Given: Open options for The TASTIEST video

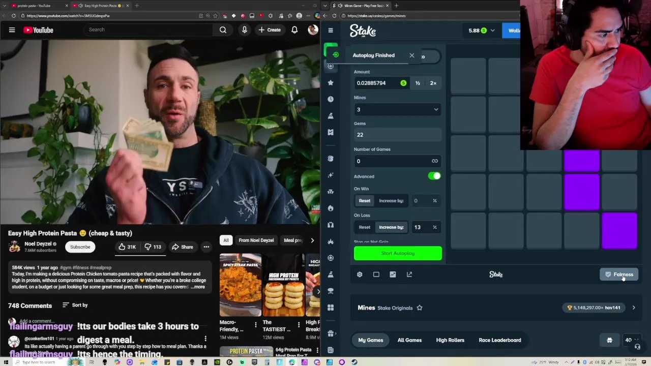Looking at the screenshot, I should pyautogui.click(x=299, y=325).
